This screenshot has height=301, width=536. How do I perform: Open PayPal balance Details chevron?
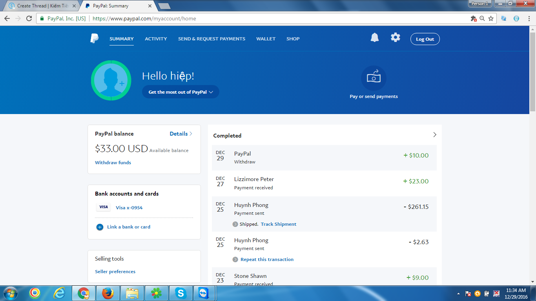pos(191,134)
